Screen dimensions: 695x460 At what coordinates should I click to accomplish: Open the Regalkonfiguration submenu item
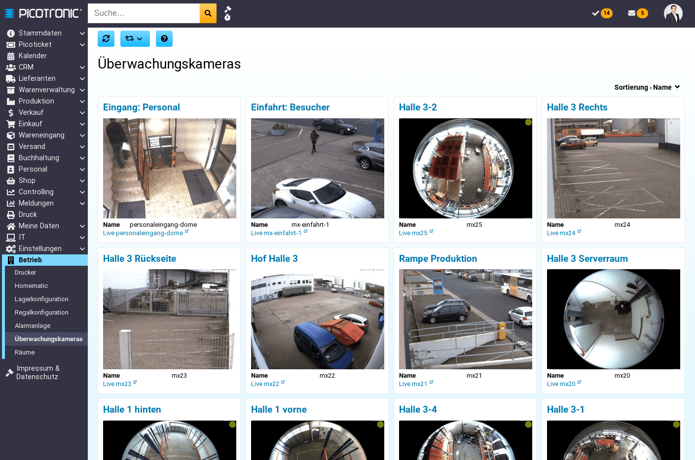(x=46, y=313)
